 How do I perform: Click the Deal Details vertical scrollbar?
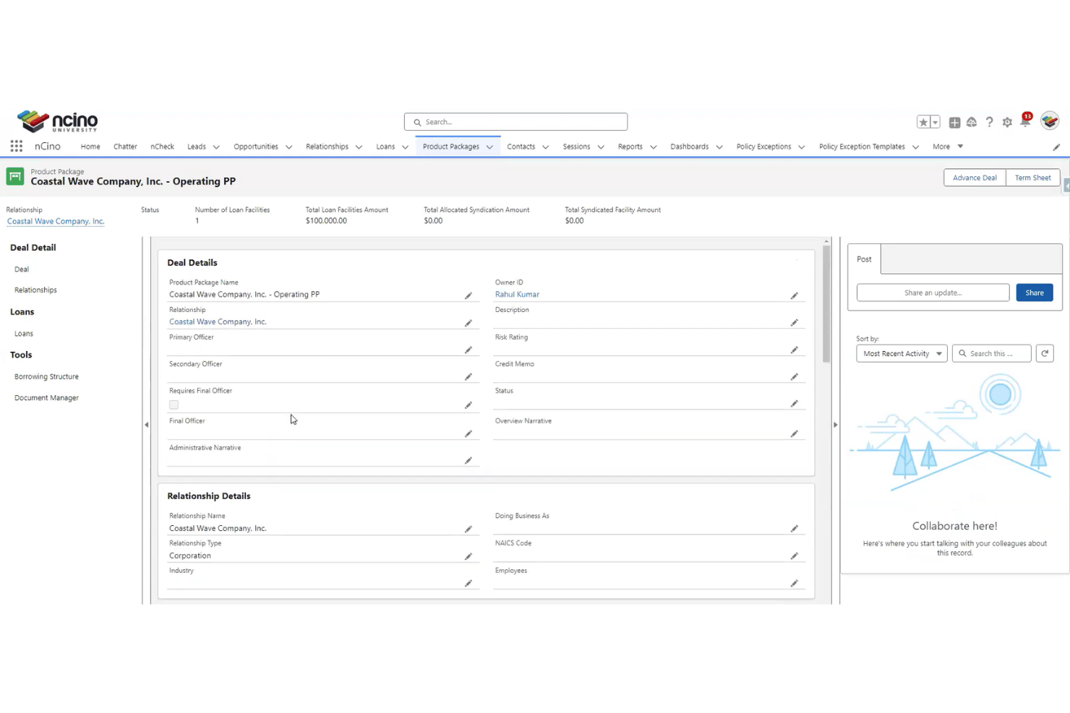coord(826,303)
